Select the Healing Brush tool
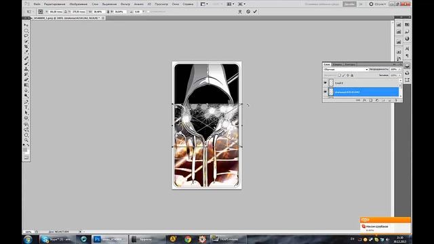Screen dimensions: 434x244 coord(26,58)
